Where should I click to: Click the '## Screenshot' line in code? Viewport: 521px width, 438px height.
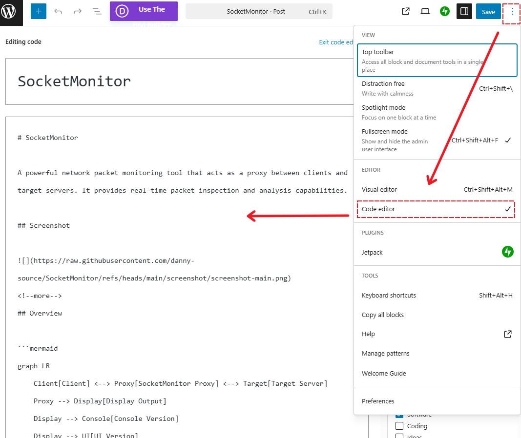(43, 226)
